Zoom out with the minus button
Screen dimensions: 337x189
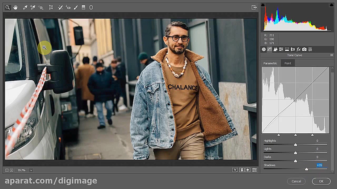pos(7,170)
